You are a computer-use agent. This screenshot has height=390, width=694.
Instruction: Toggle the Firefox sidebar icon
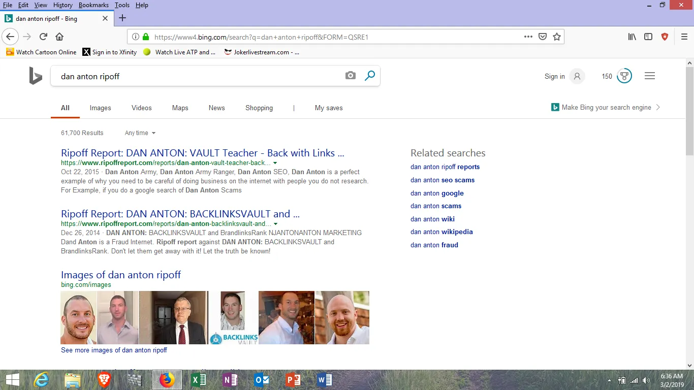(648, 37)
